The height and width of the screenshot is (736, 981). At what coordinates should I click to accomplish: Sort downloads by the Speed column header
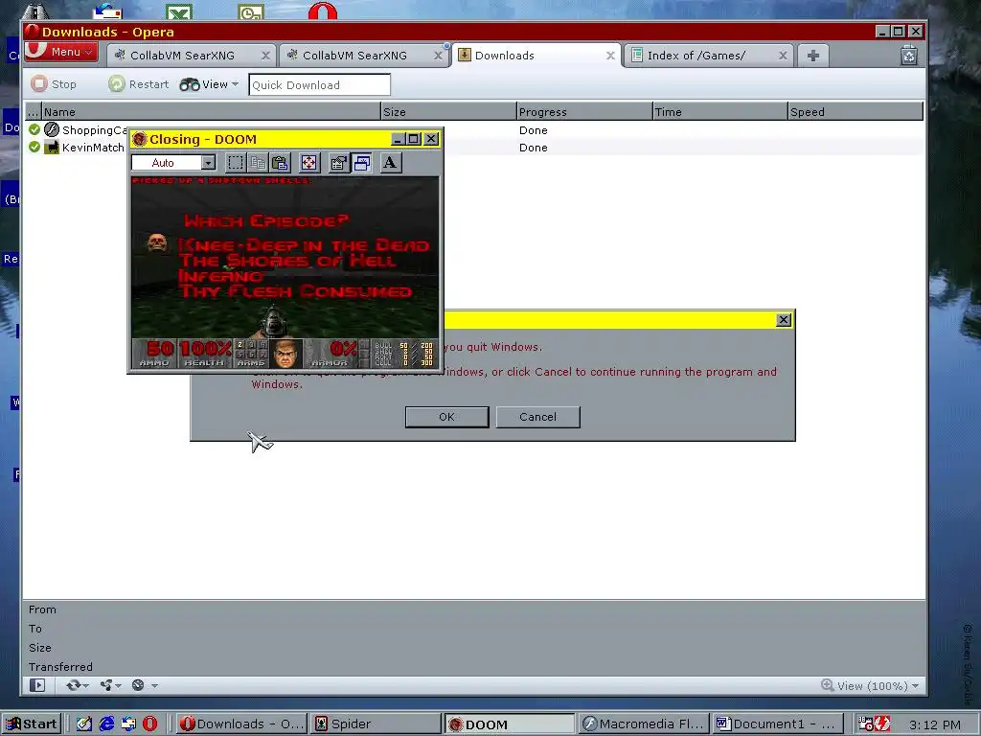click(x=856, y=111)
